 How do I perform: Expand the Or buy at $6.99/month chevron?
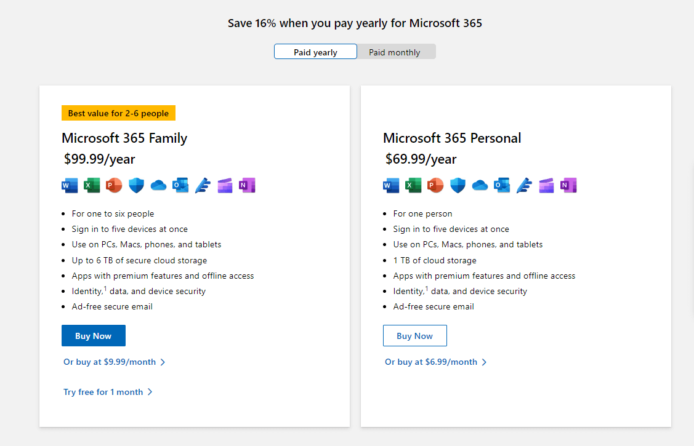click(484, 362)
